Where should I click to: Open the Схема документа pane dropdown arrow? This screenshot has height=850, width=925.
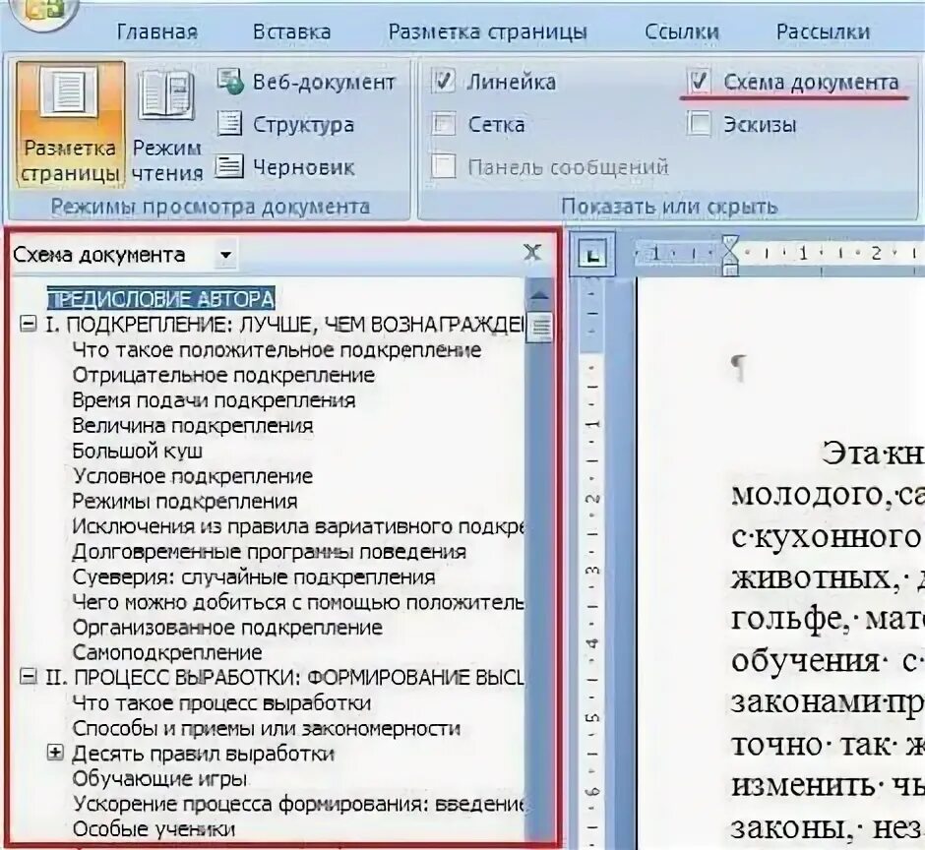click(225, 256)
